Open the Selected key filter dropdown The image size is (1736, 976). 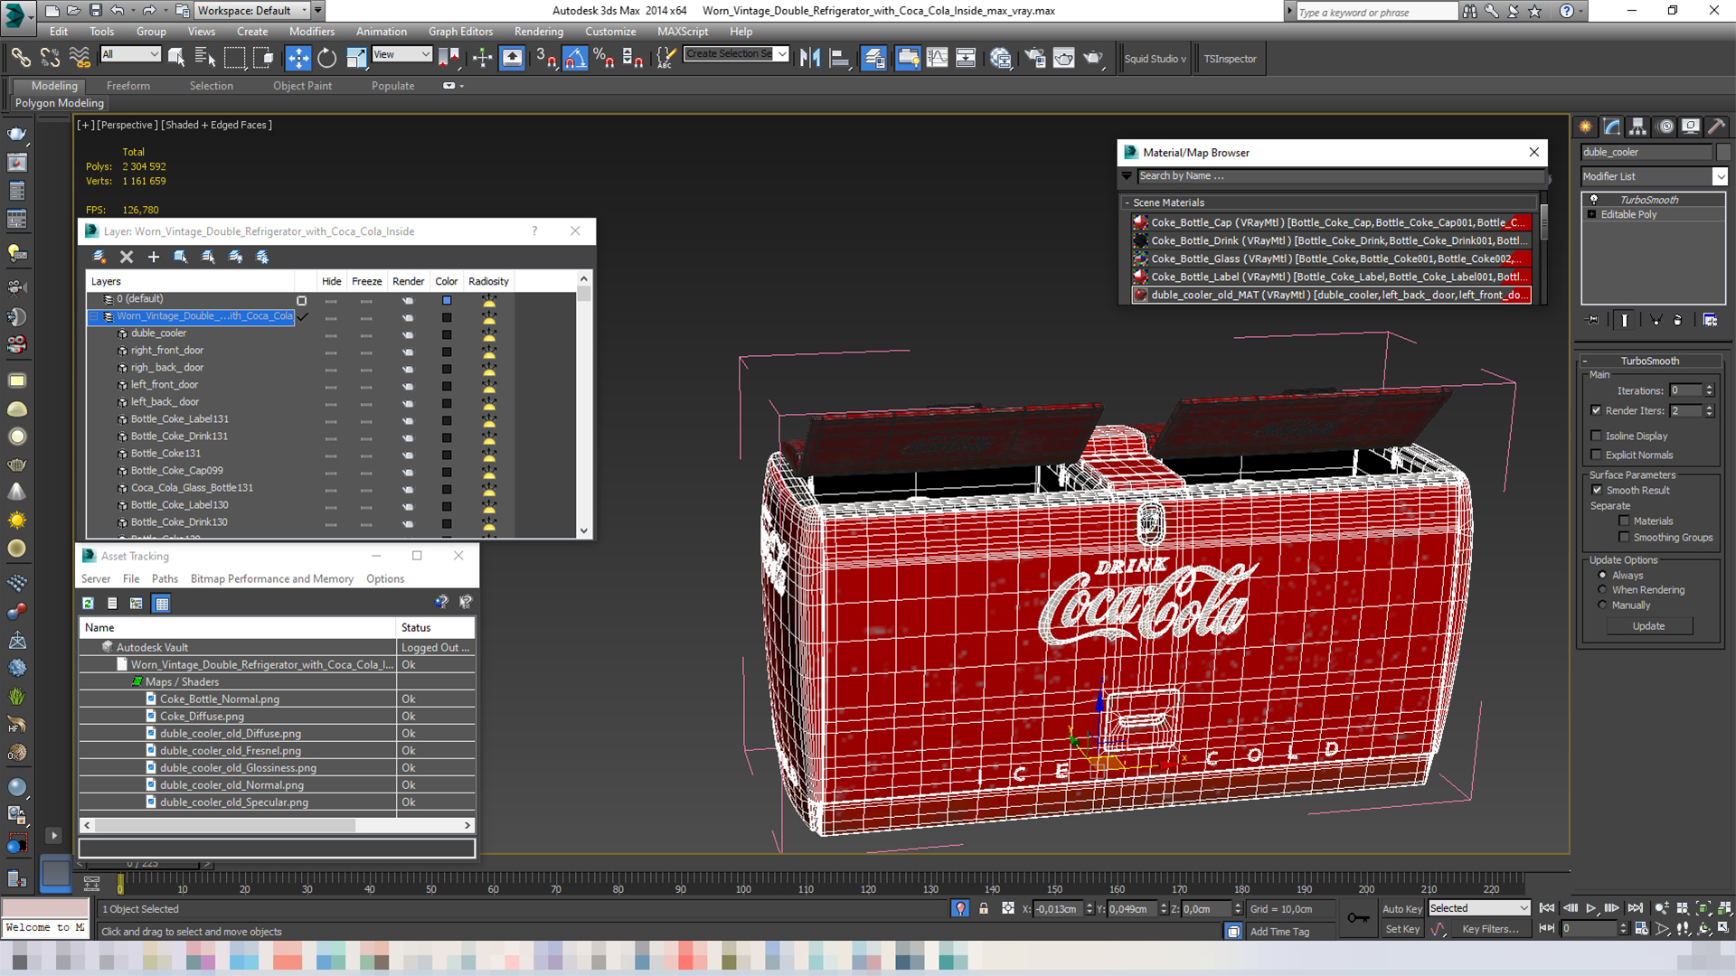1479,908
